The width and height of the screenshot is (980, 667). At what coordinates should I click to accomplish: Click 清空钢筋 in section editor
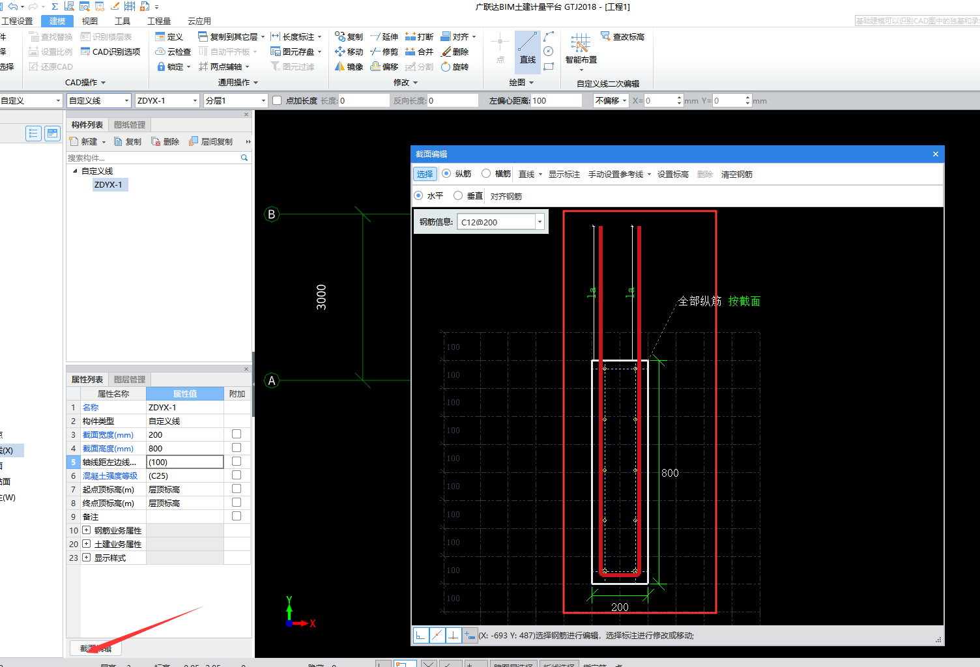737,174
